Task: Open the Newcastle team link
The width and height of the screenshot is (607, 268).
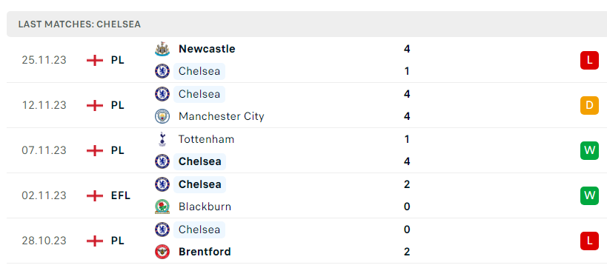Action: pyautogui.click(x=207, y=49)
